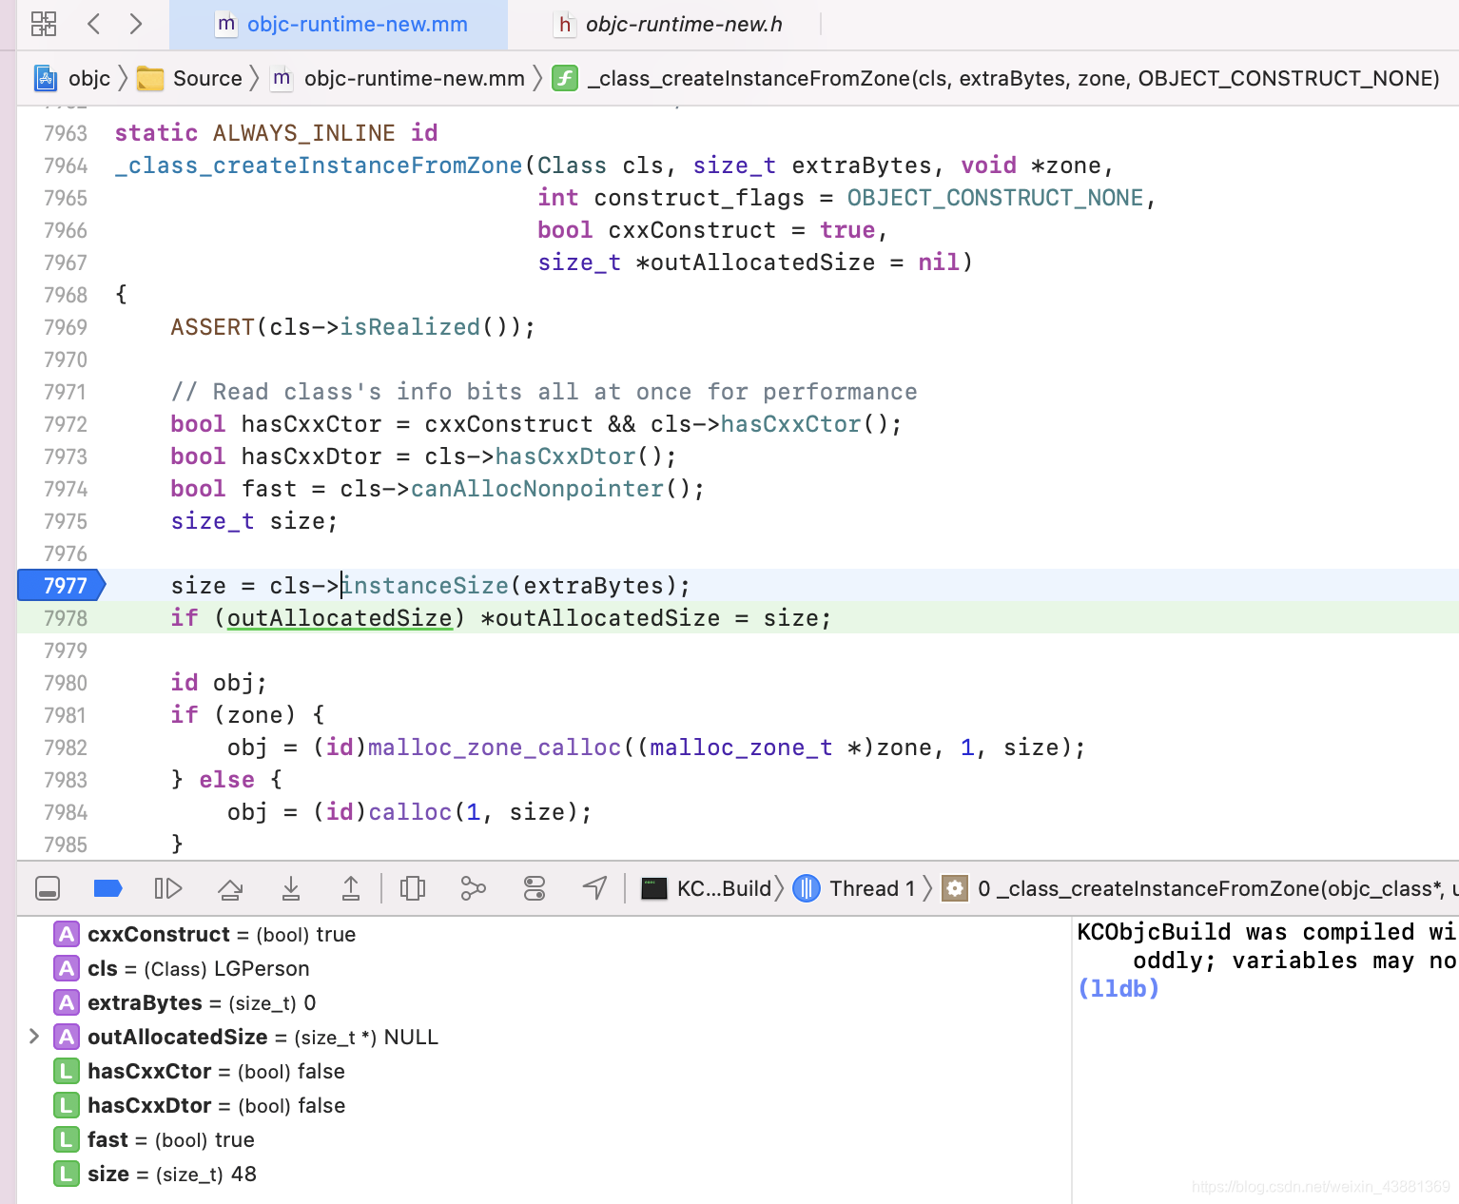Screen dimensions: 1459x1204
Task: Open function list in jump bar
Action: point(996,78)
